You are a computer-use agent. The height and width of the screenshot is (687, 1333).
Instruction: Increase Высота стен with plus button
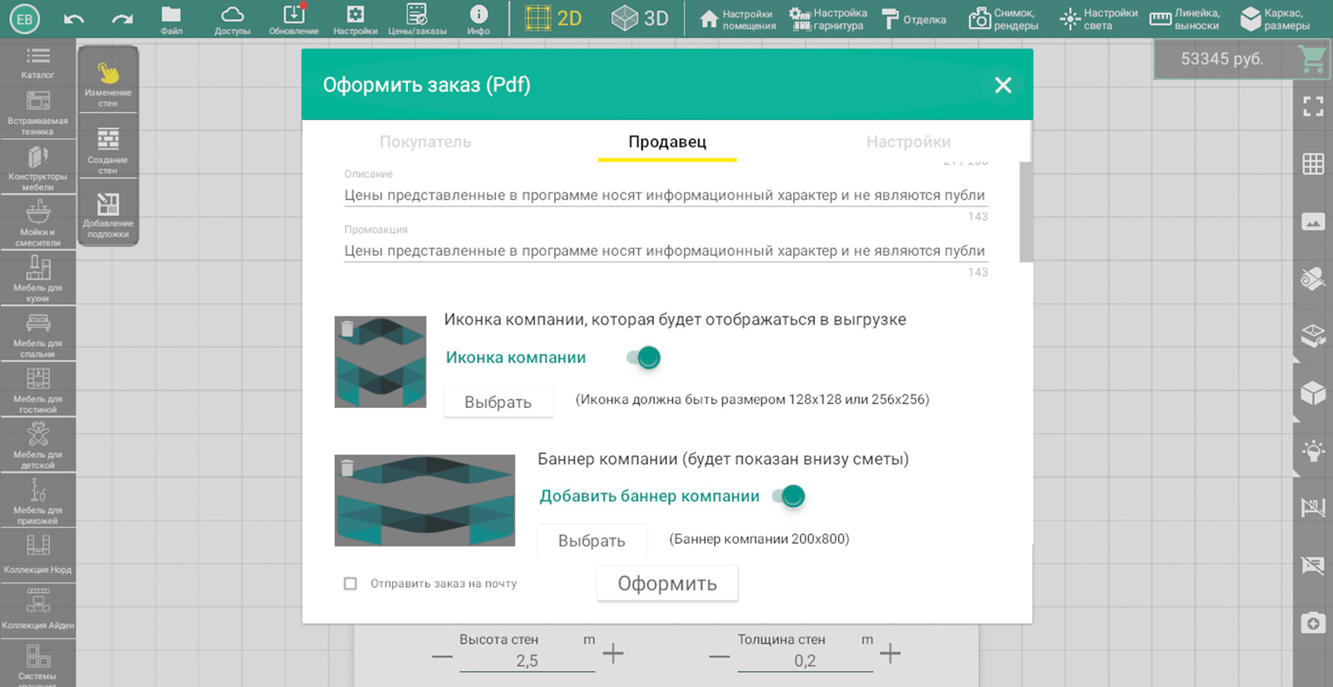coord(613,654)
